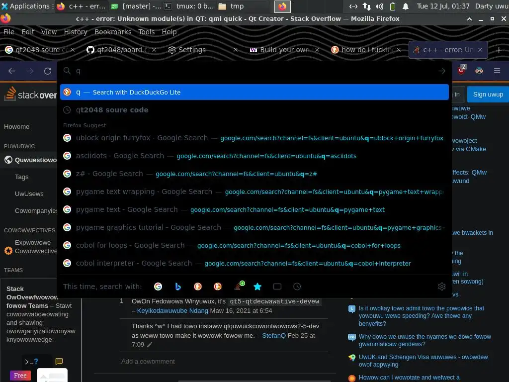Open question about gwammaticaw gendews
Screen dimensions: 509x382
click(x=424, y=340)
